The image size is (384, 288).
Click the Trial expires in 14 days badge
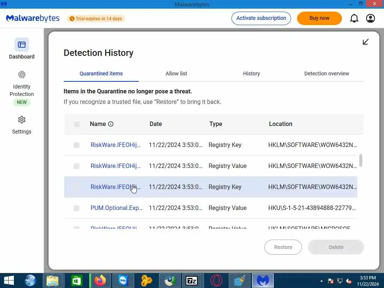click(x=96, y=19)
